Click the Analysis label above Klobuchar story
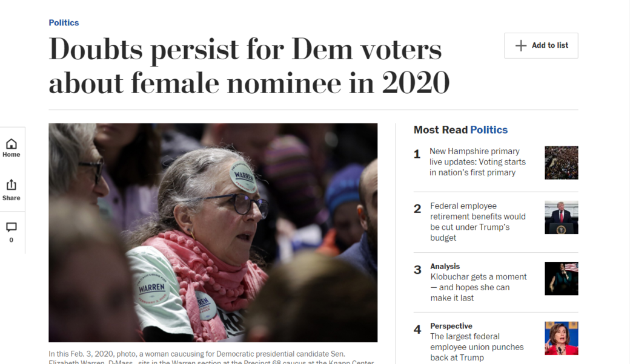 point(445,266)
